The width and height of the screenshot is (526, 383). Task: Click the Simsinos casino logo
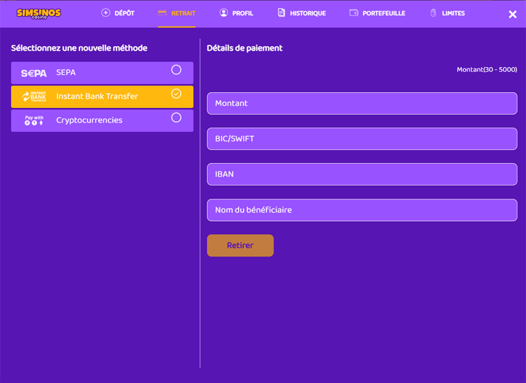[38, 13]
